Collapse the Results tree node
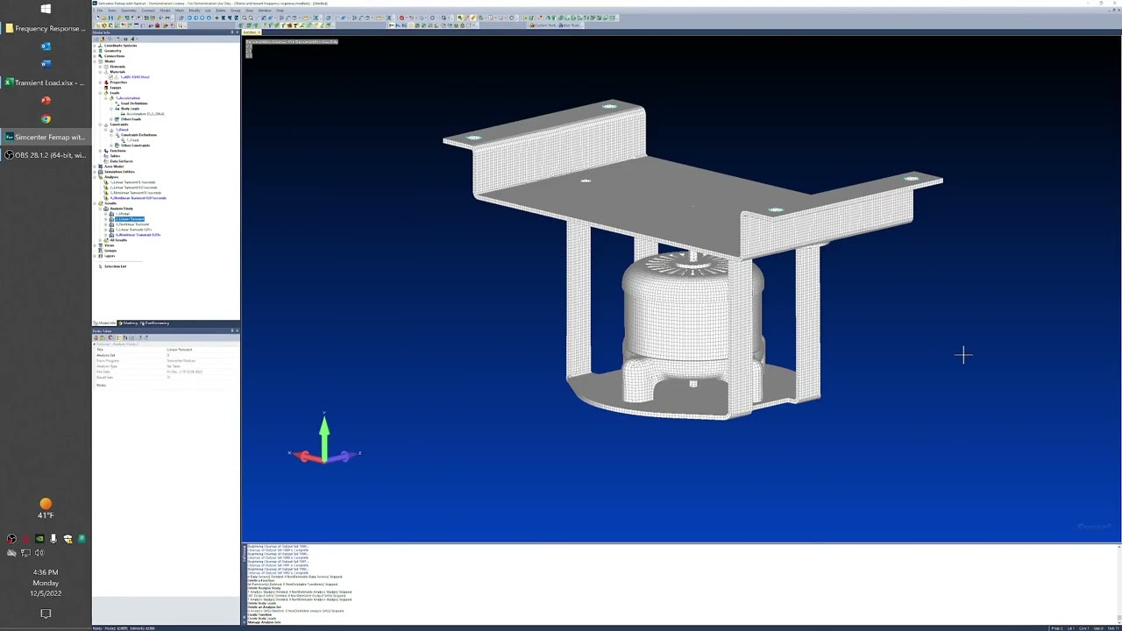 click(x=95, y=203)
